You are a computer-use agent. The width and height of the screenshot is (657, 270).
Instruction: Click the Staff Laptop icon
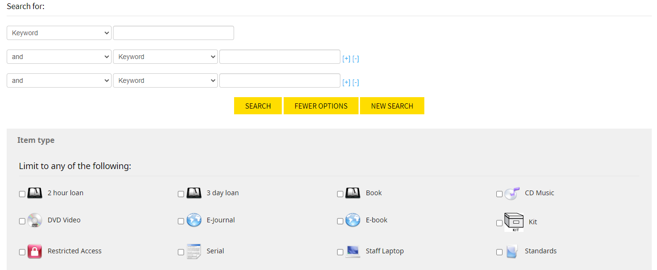[353, 251]
